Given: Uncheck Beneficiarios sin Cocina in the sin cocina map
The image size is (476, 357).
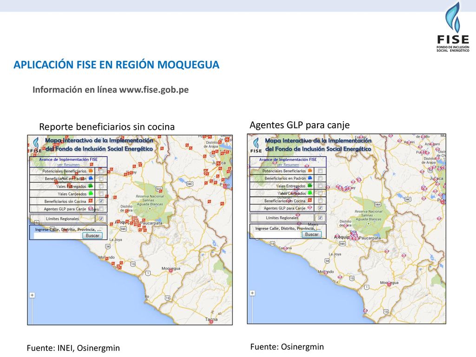Looking at the screenshot, I should pos(101,201).
